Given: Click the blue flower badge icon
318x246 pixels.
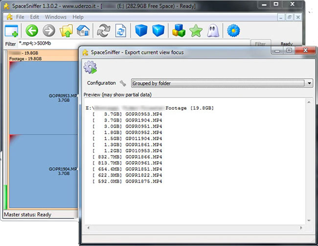Looking at the screenshot, I should point(233,31).
